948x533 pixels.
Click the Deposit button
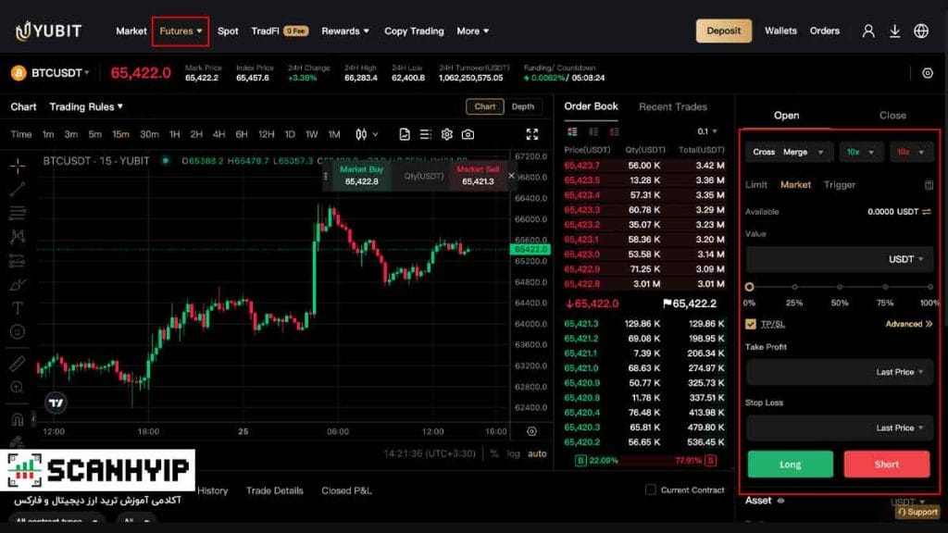724,31
